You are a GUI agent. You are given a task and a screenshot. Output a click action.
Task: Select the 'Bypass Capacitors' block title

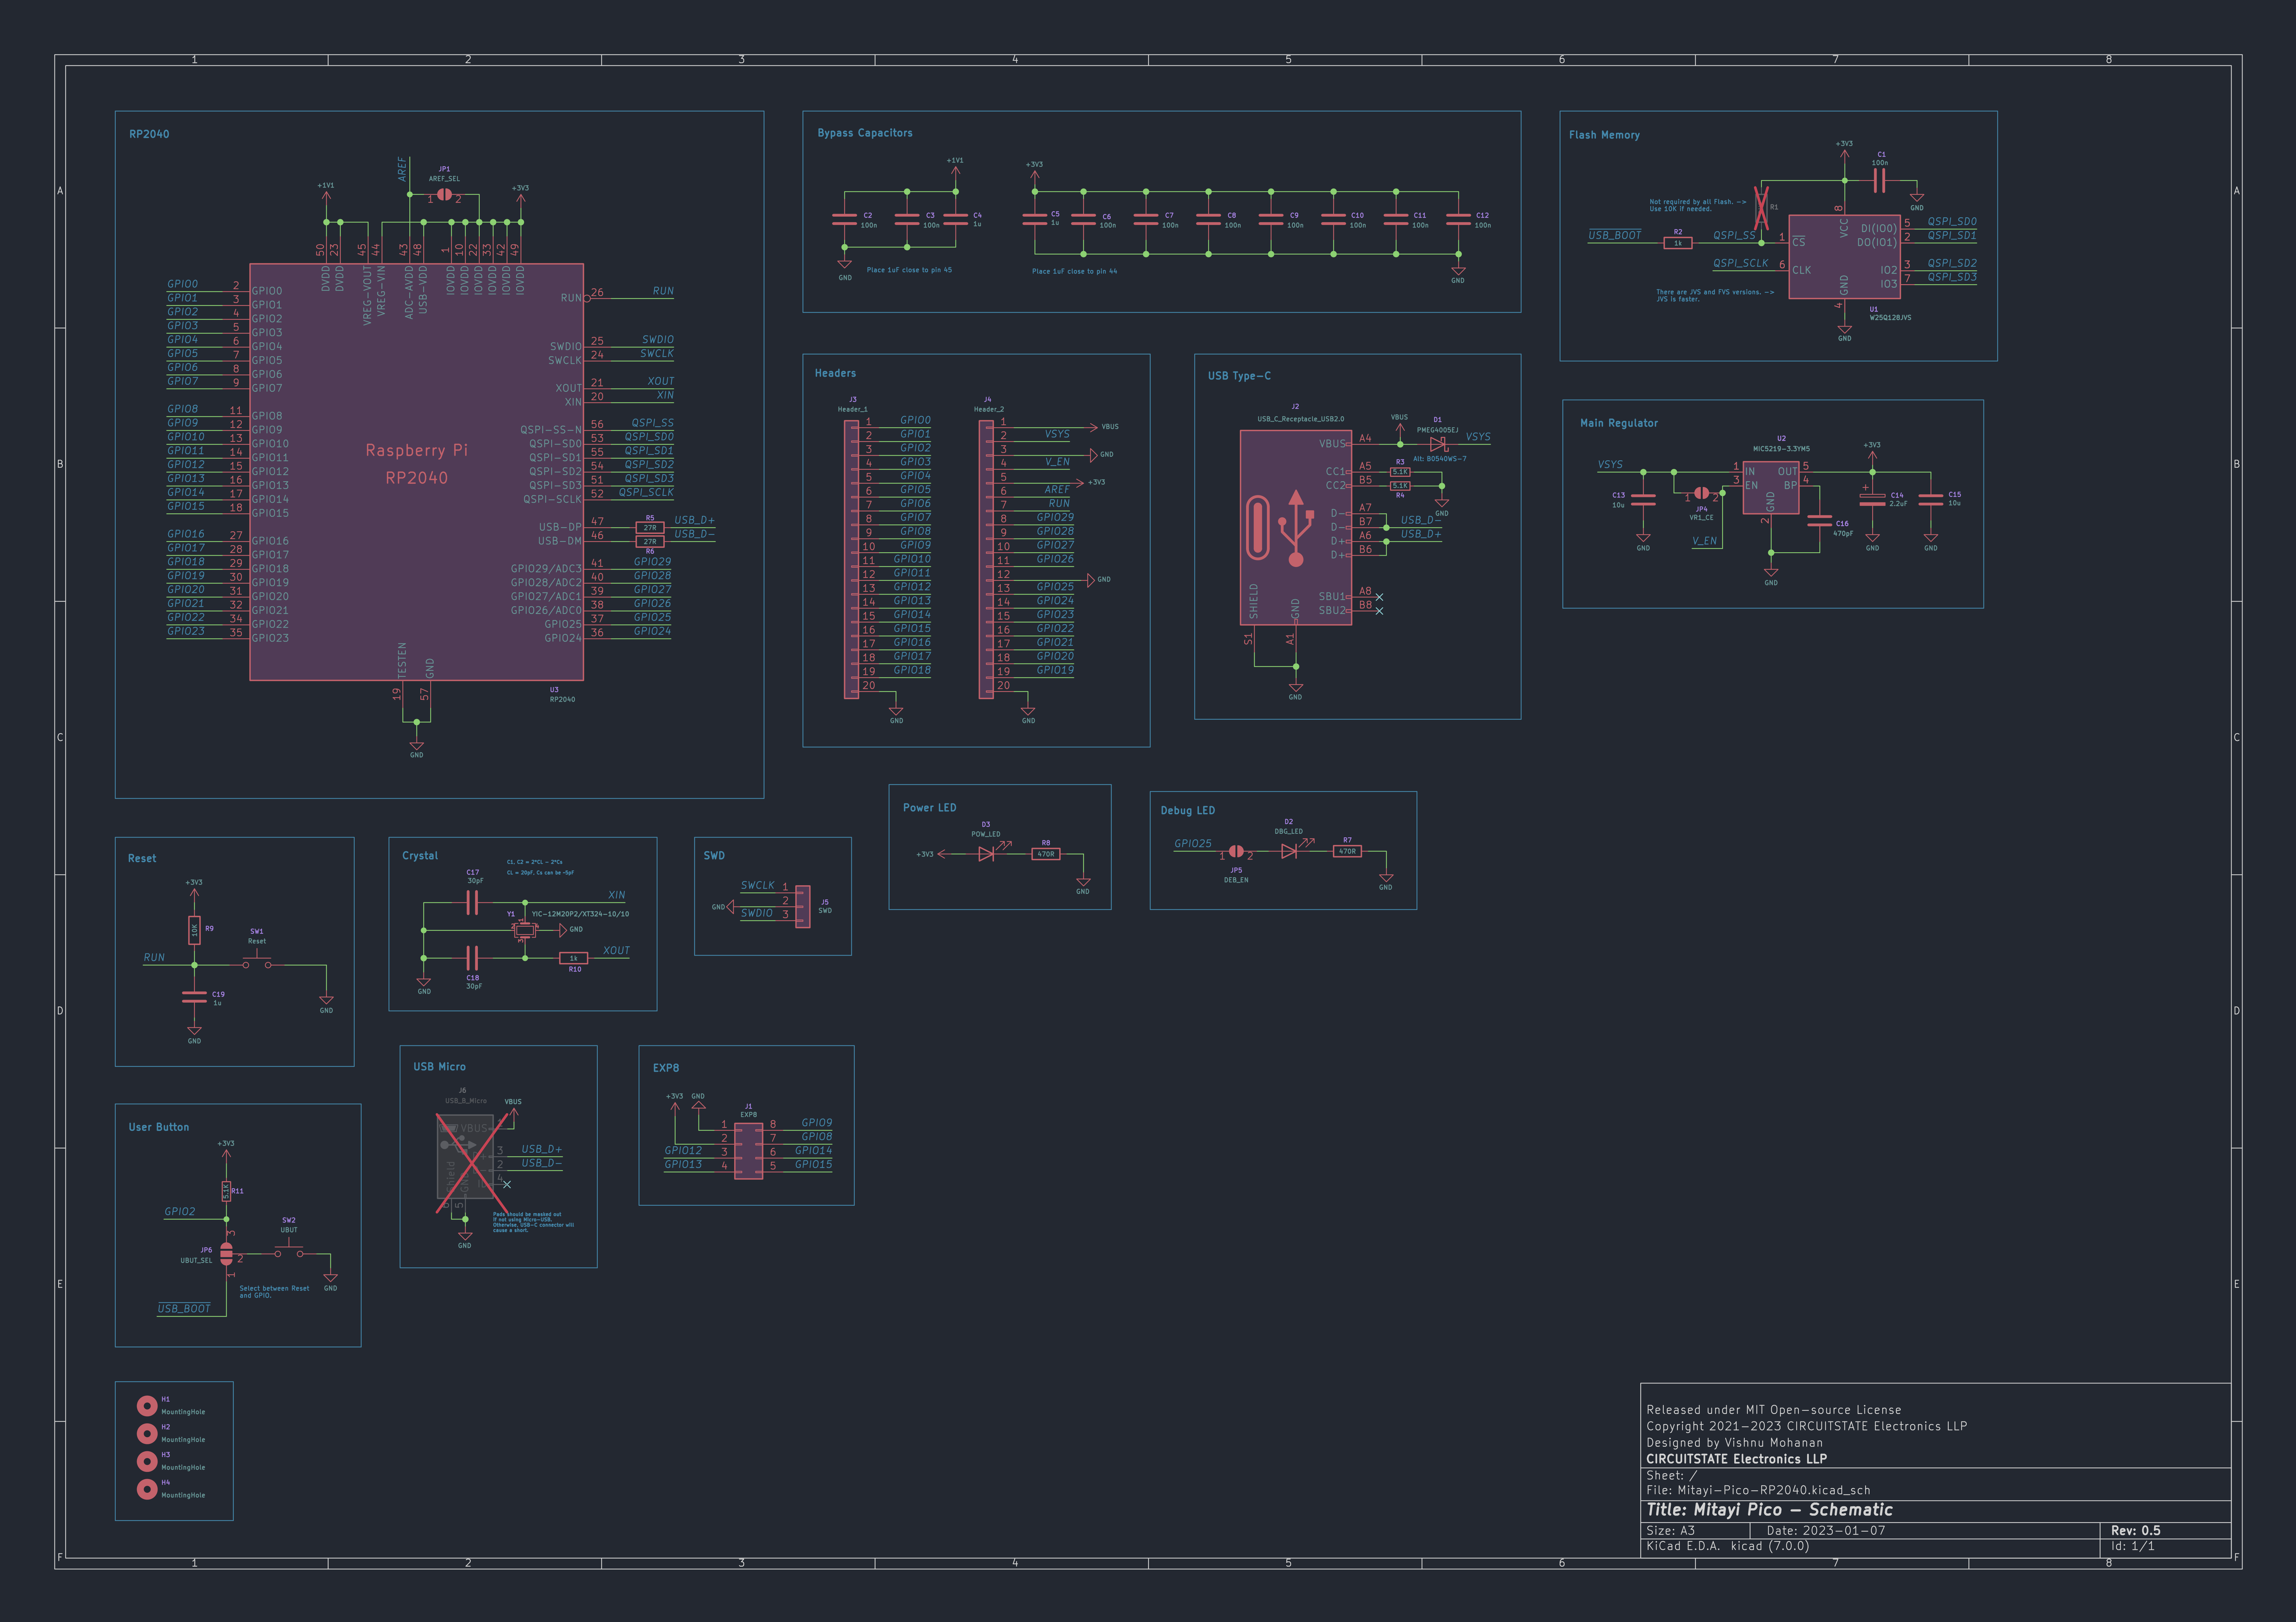tap(865, 133)
